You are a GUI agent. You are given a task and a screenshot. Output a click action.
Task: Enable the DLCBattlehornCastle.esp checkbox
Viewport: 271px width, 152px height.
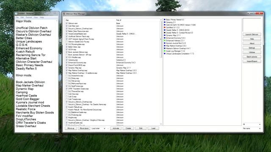coord(66,112)
